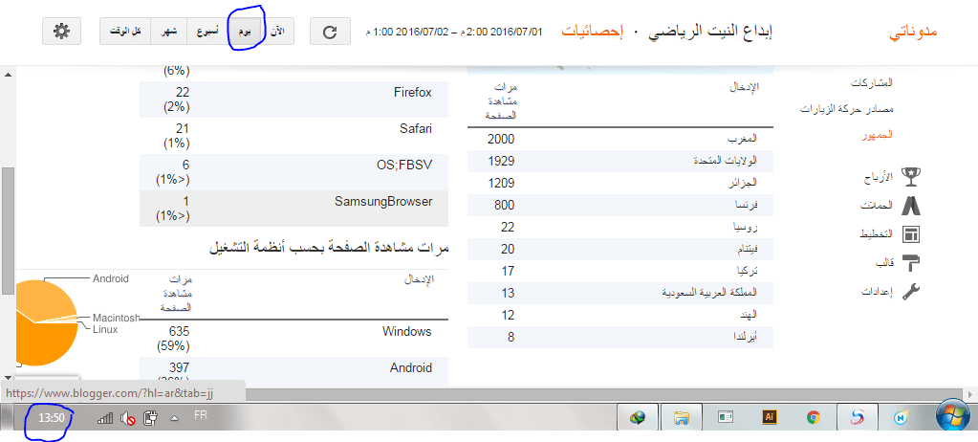Click the power plug tray icon

(150, 418)
